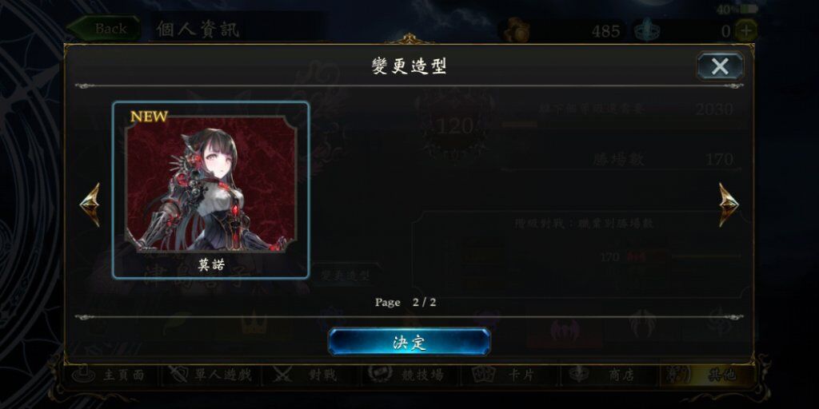Go to the 卡片 cards tab

(509, 375)
